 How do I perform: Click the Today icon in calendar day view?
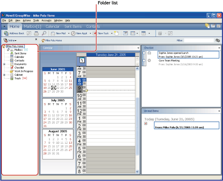coord(82,60)
